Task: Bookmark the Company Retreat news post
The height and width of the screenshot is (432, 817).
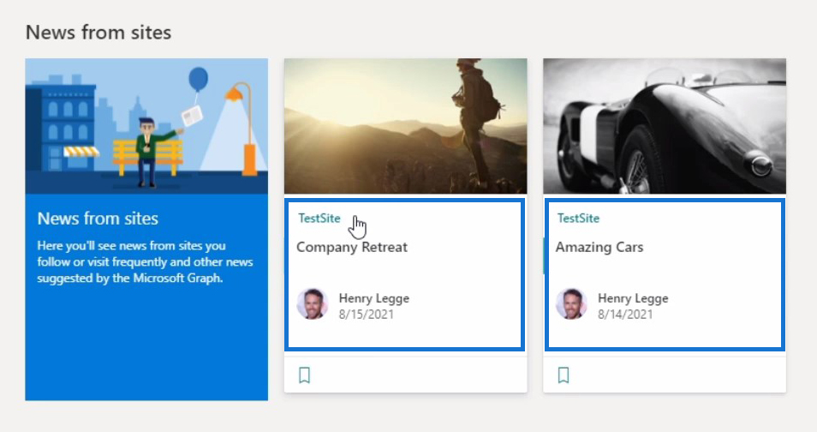Action: click(x=304, y=375)
